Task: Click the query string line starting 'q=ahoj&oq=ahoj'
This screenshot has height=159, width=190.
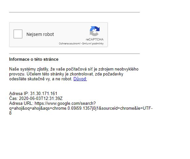Action: tap(81, 108)
